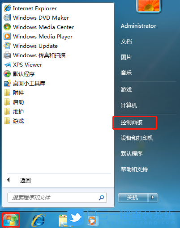Open 图片 in the right panel
Screen dimensions: 180x228
(x=126, y=57)
